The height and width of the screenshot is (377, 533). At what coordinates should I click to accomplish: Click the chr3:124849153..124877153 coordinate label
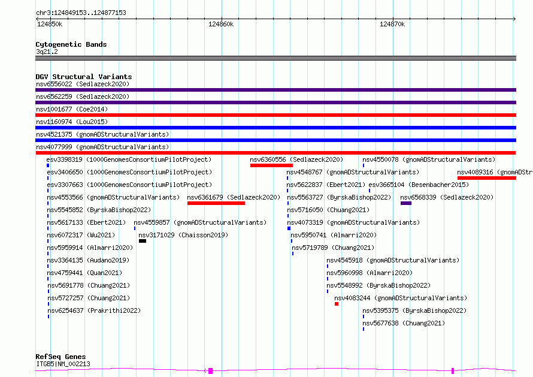click(x=81, y=13)
